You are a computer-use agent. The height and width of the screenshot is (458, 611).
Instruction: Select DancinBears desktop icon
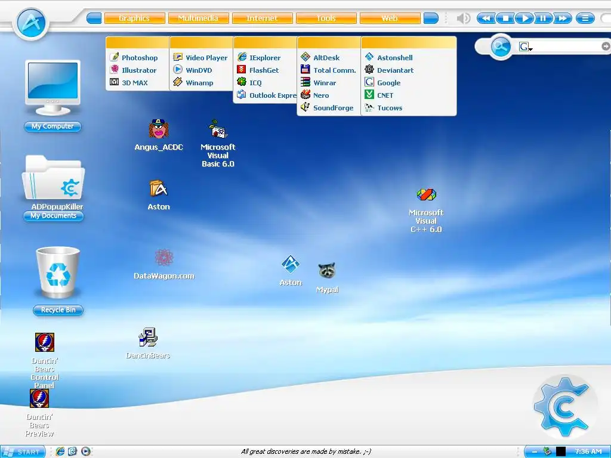pos(148,343)
